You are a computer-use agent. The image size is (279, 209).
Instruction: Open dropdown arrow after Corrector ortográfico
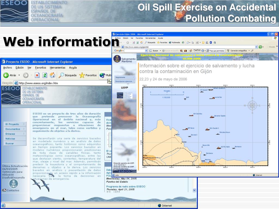249,51
